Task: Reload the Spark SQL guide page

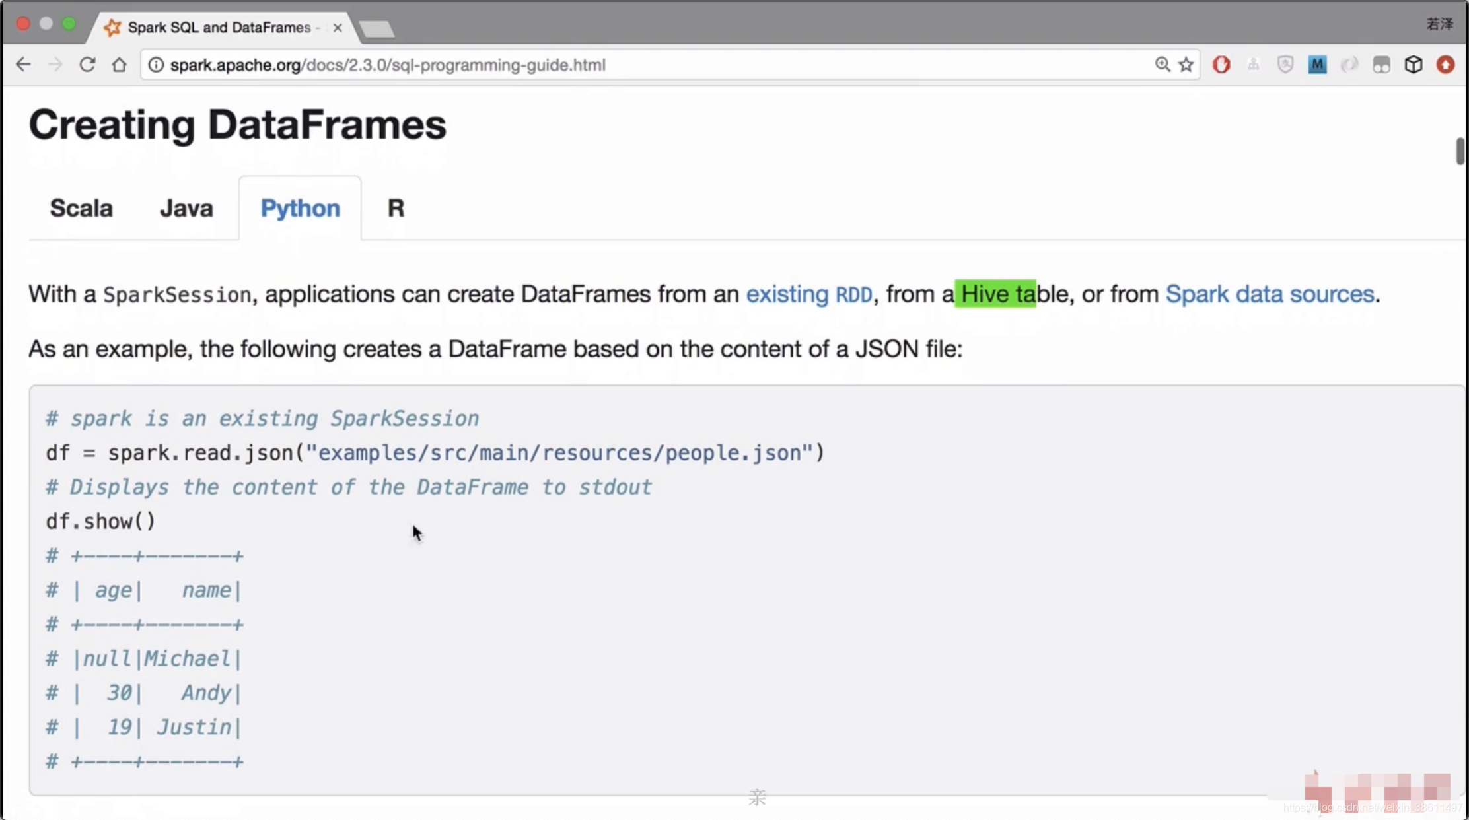Action: [x=87, y=65]
